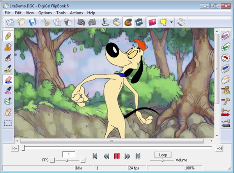234x173 pixels.
Task: Toggle the color palette toolbar button
Action: (128, 22)
